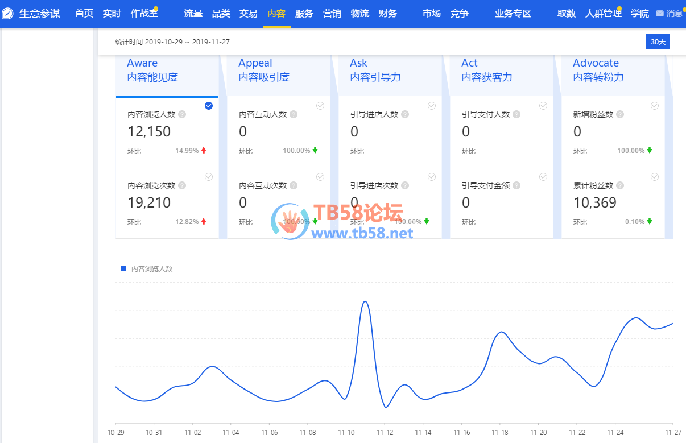The width and height of the screenshot is (686, 443).
Task: Click blue legend marker for 内容浏览人数
Action: [x=123, y=268]
